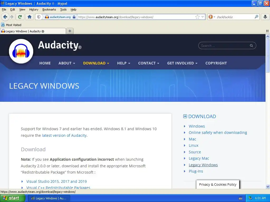This screenshot has width=270, height=202.
Task: Open the URL history dropdown arrow
Action: pyautogui.click(x=203, y=17)
